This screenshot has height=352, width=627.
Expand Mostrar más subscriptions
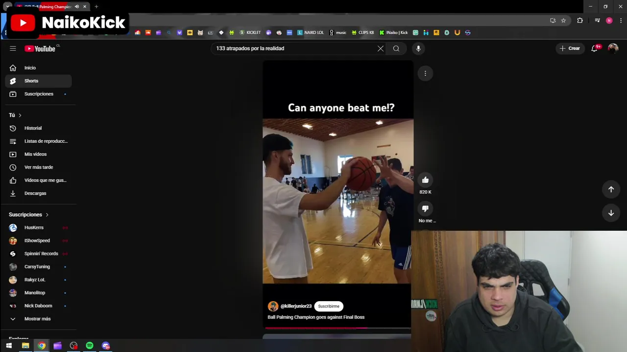point(38,319)
